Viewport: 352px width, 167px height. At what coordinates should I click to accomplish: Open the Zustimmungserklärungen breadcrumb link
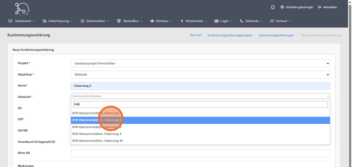pyautogui.click(x=276, y=35)
